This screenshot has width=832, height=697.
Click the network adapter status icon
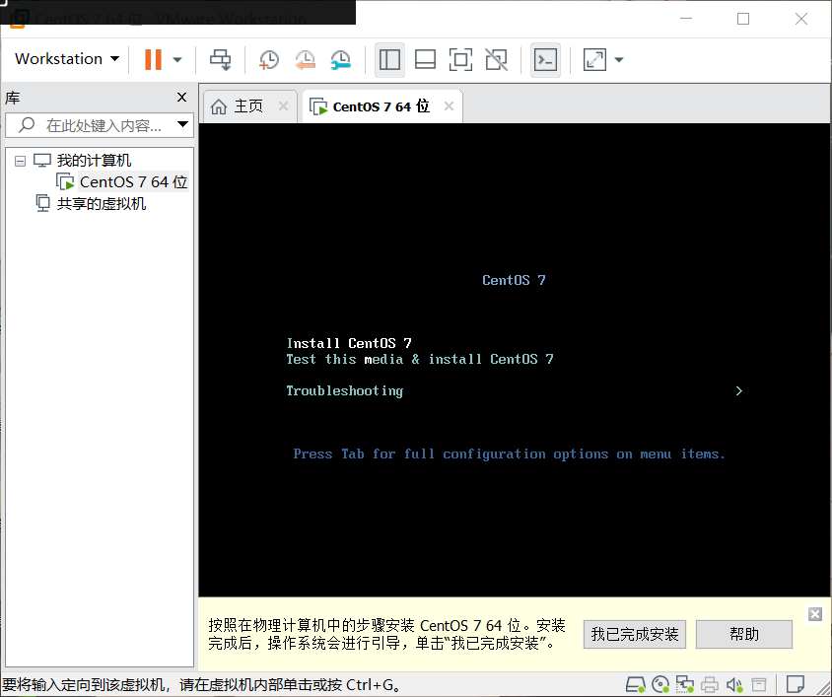click(684, 685)
